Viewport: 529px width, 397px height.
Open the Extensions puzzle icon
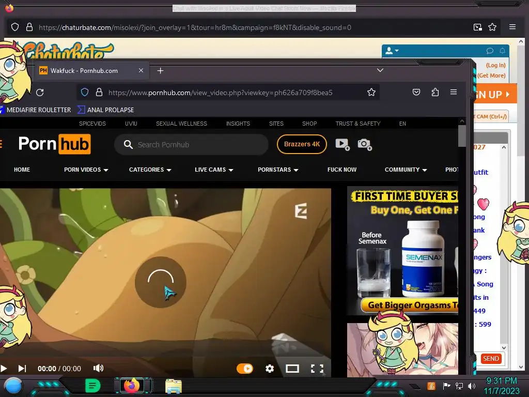point(435,92)
